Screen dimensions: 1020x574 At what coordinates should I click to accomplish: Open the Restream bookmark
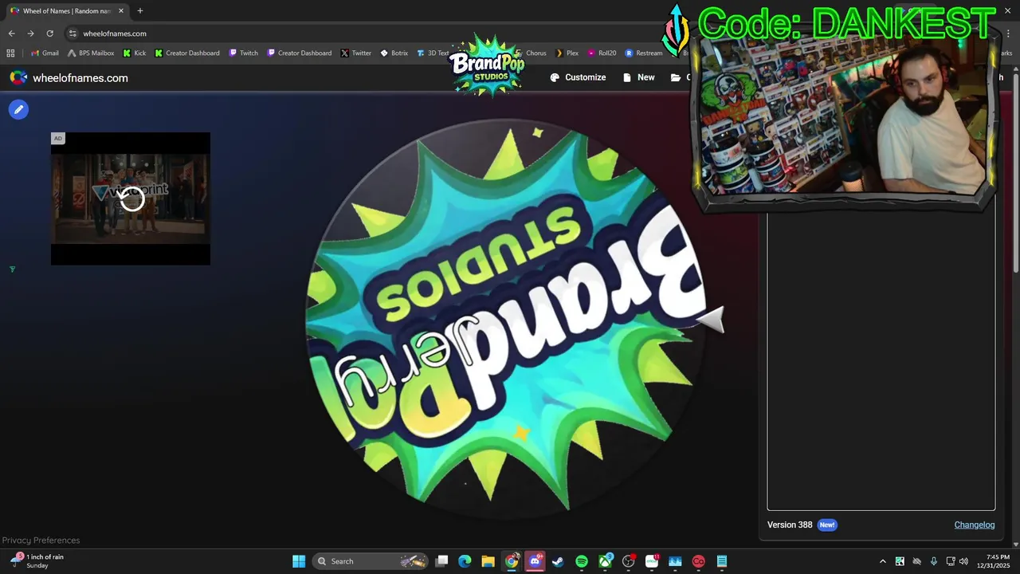point(644,53)
